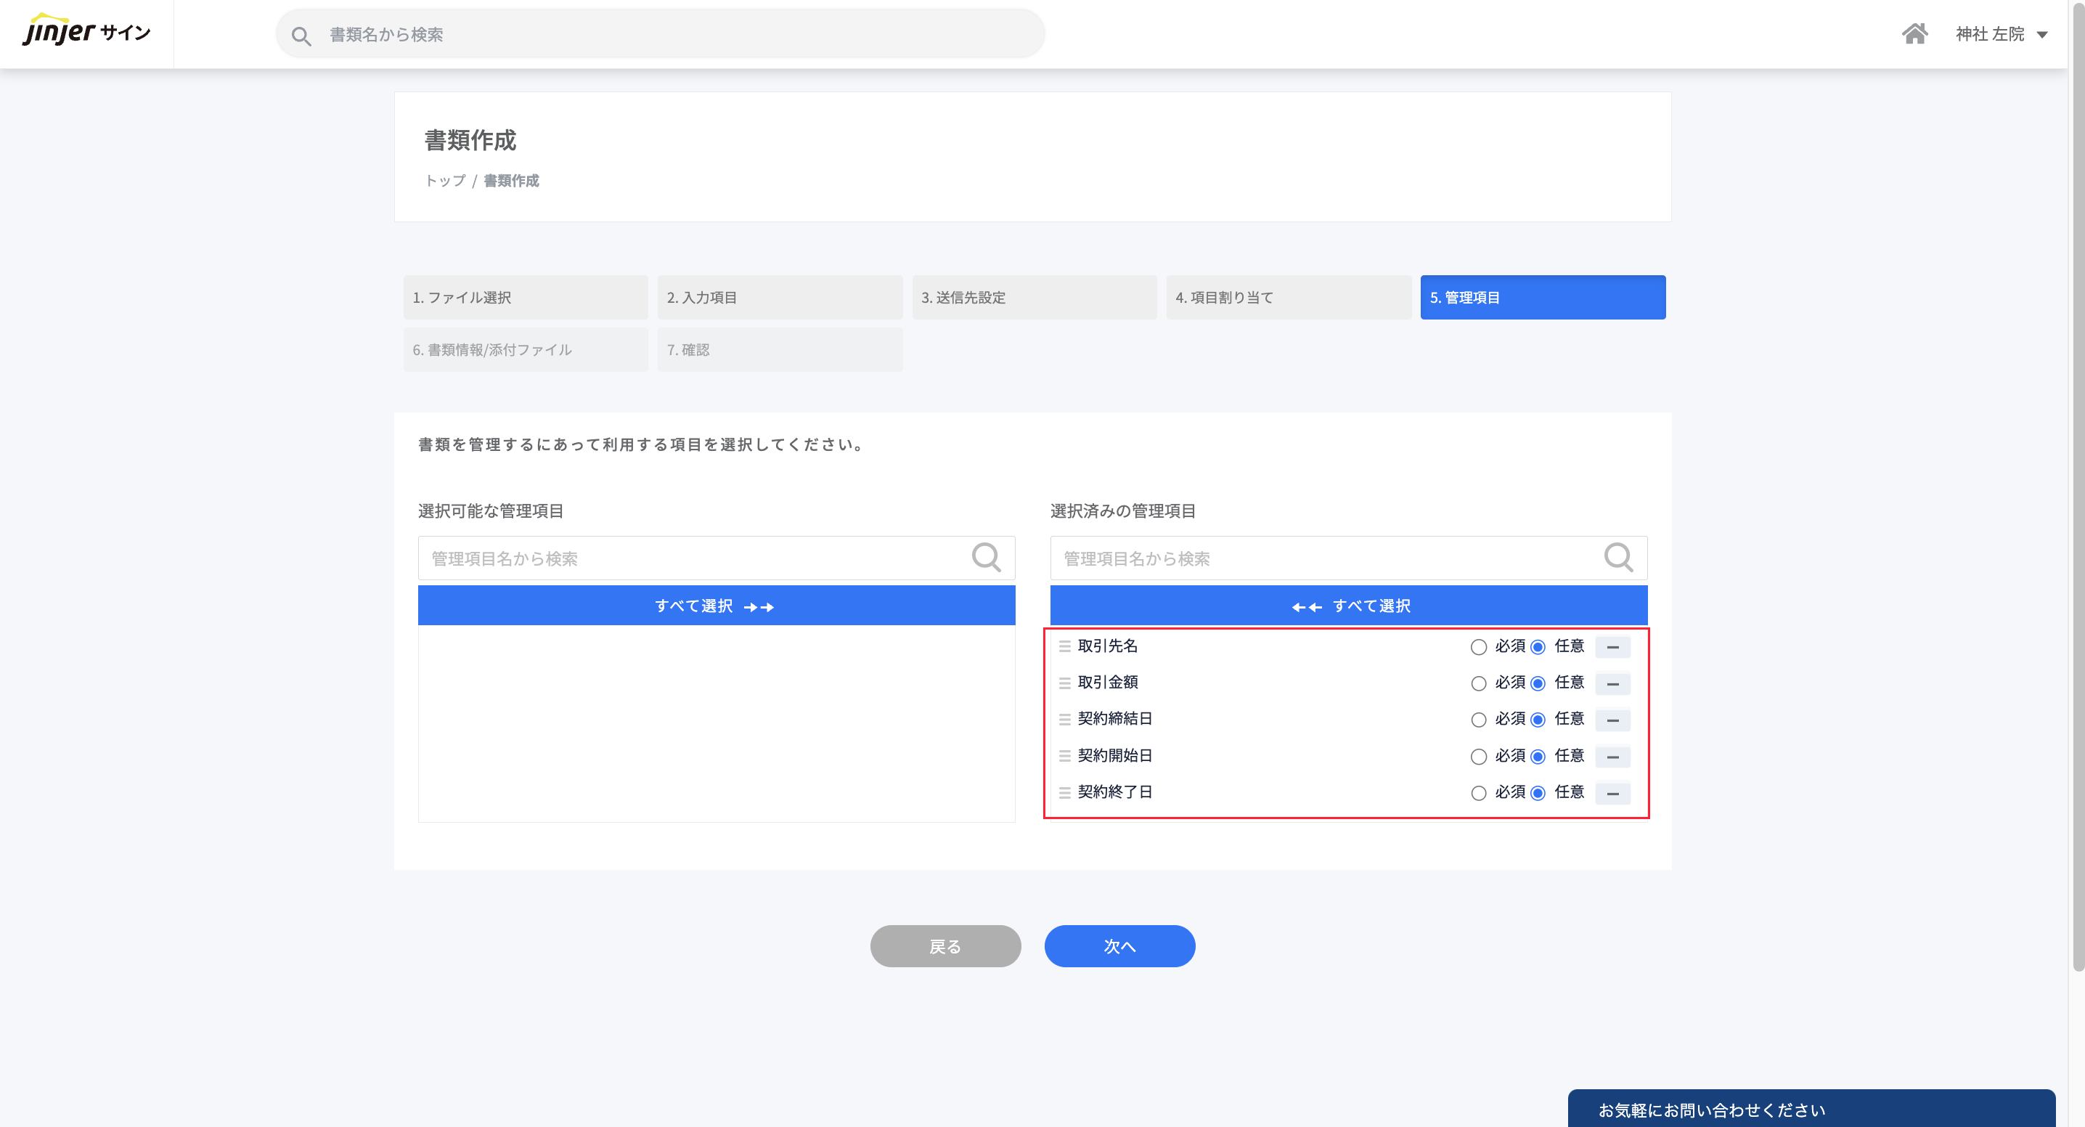Click the 次へ button

point(1119,945)
